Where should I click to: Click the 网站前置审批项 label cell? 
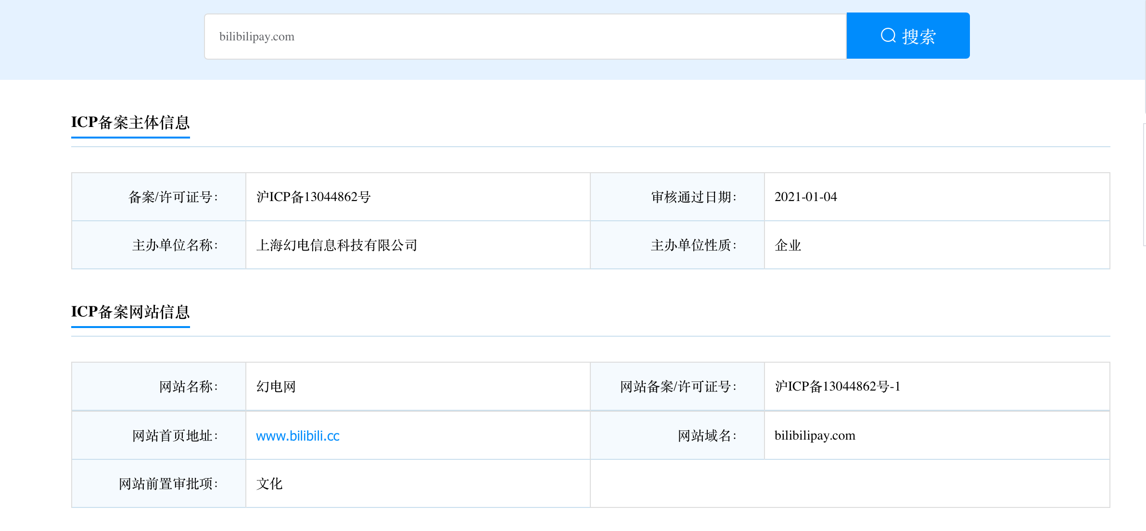(x=168, y=484)
